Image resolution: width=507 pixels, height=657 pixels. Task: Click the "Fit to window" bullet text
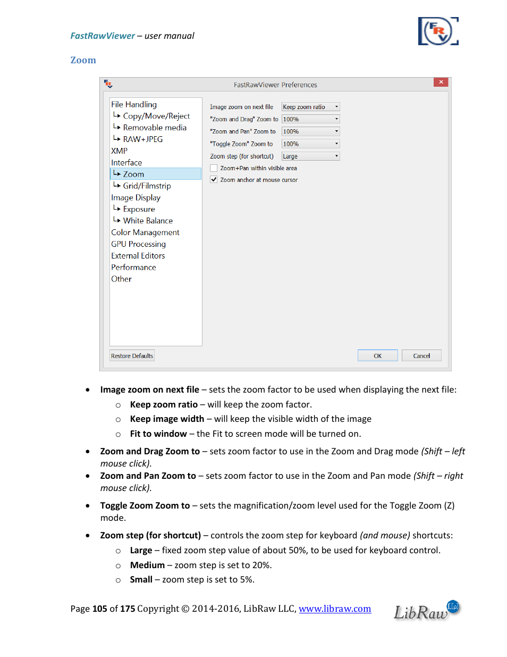point(158,434)
